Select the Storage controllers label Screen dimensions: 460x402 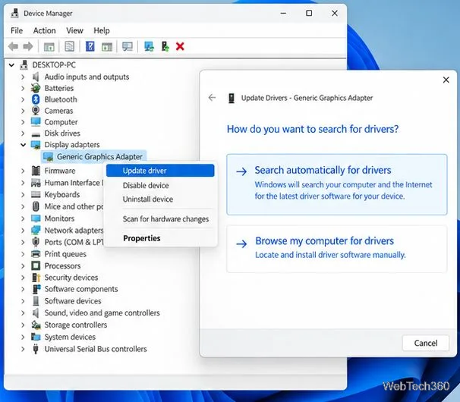coord(76,325)
